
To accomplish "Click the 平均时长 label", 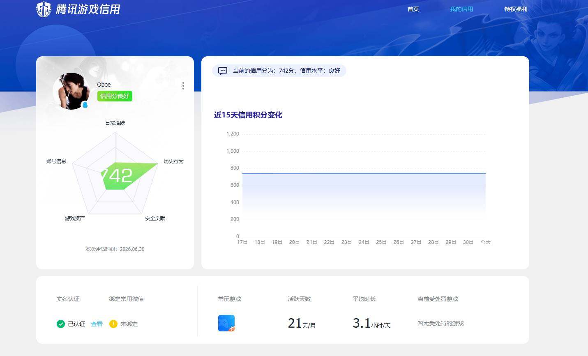I will pos(364,299).
